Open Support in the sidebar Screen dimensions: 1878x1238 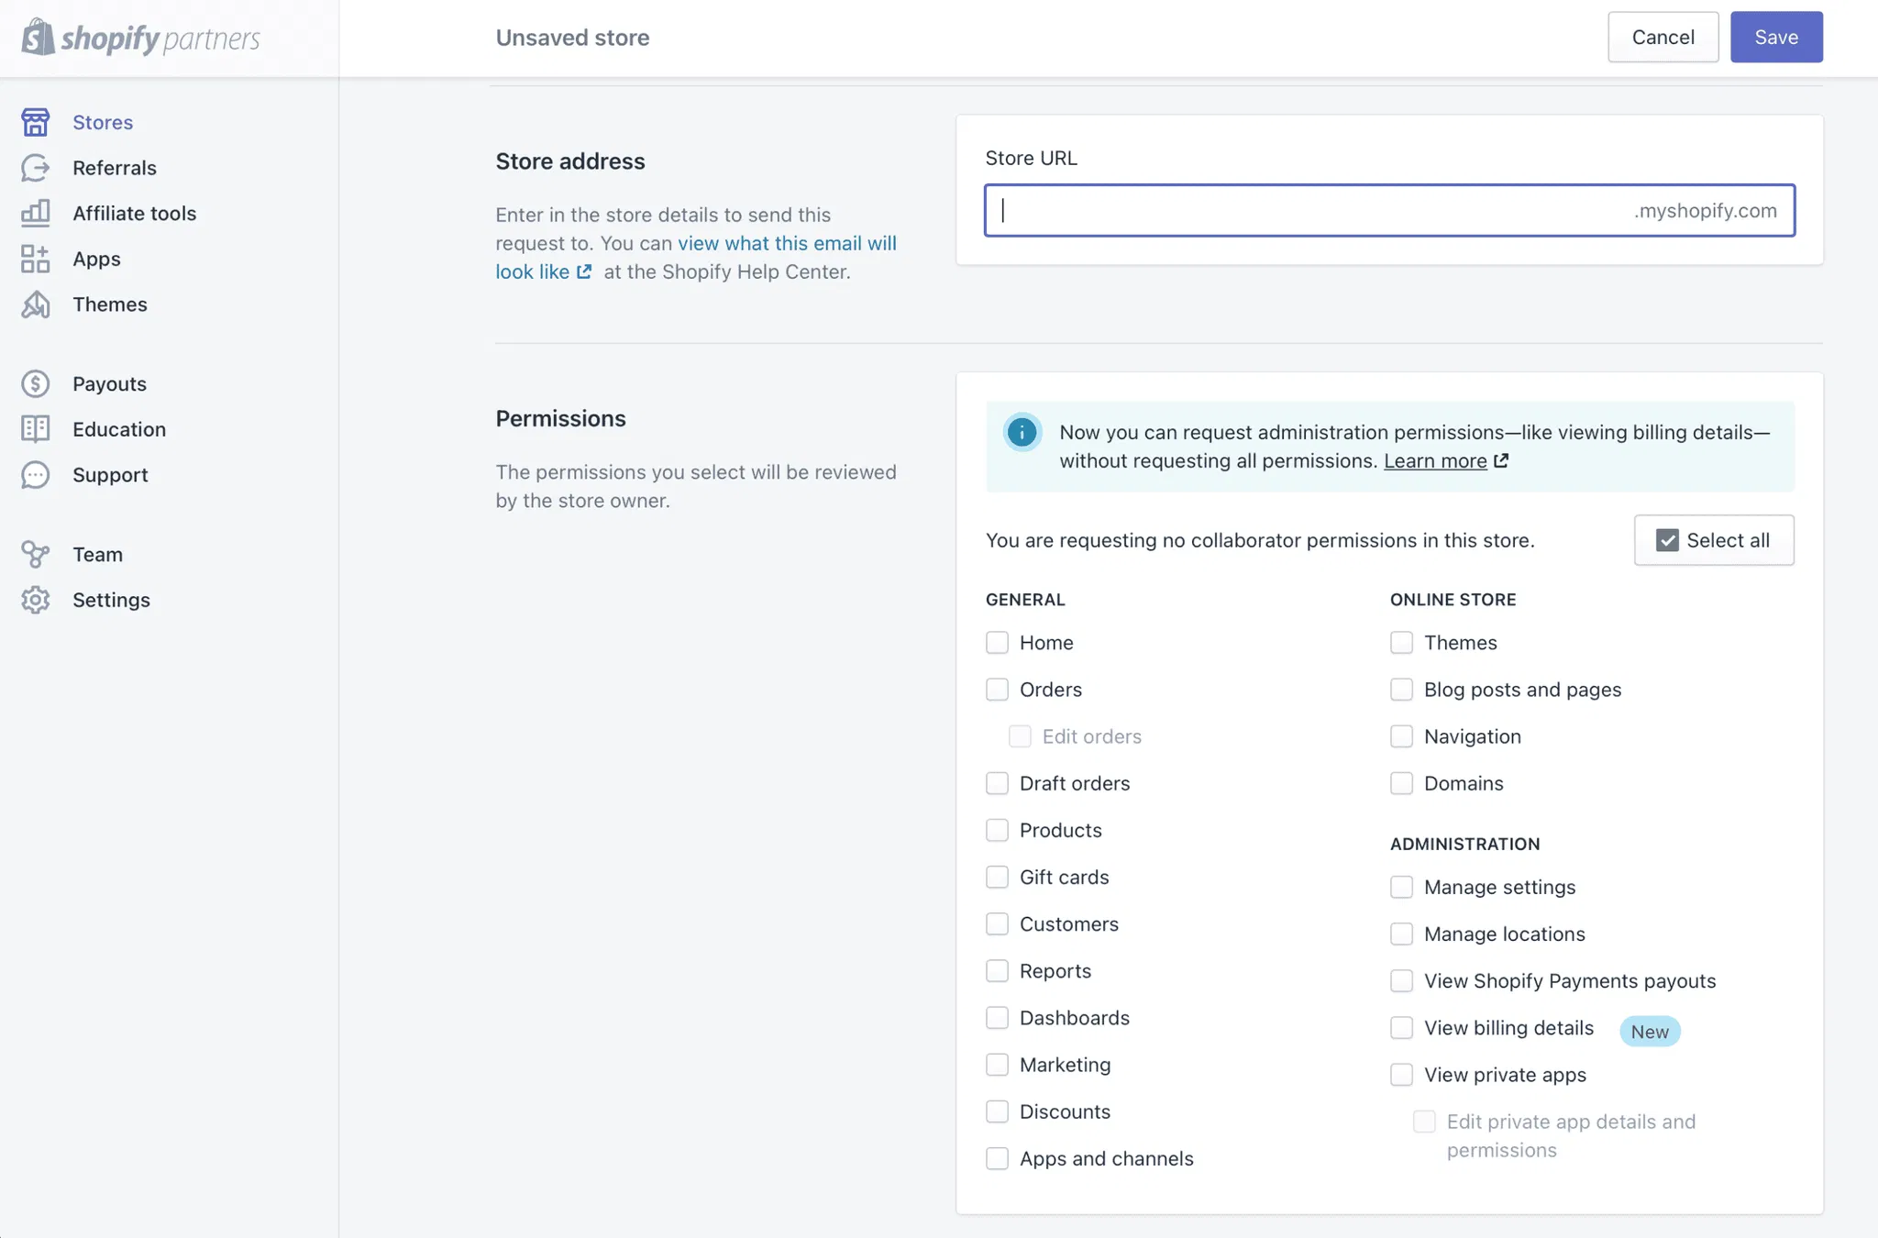(x=110, y=475)
